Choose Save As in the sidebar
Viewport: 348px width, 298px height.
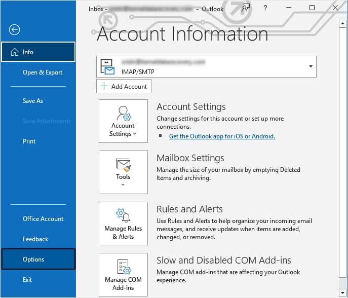coord(33,101)
